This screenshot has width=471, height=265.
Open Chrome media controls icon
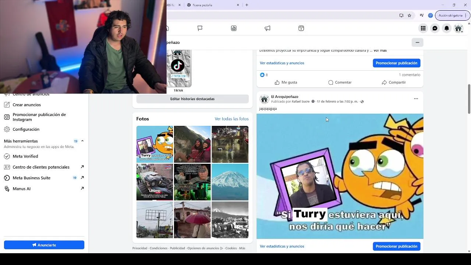pyautogui.click(x=421, y=15)
